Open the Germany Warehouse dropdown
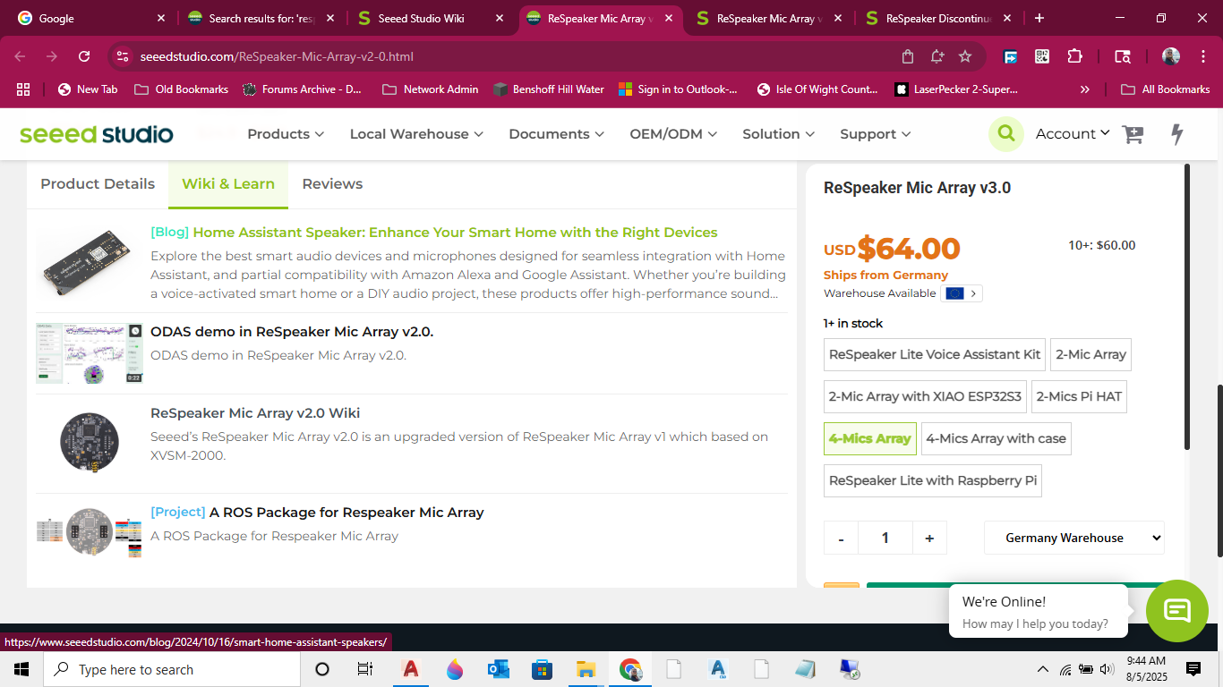 1074,538
